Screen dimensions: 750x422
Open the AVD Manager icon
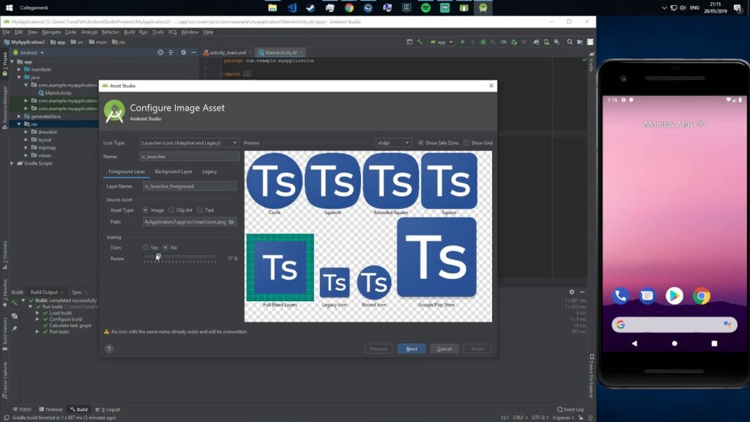click(546, 42)
